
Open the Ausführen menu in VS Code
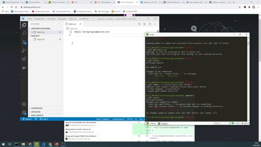84,19
